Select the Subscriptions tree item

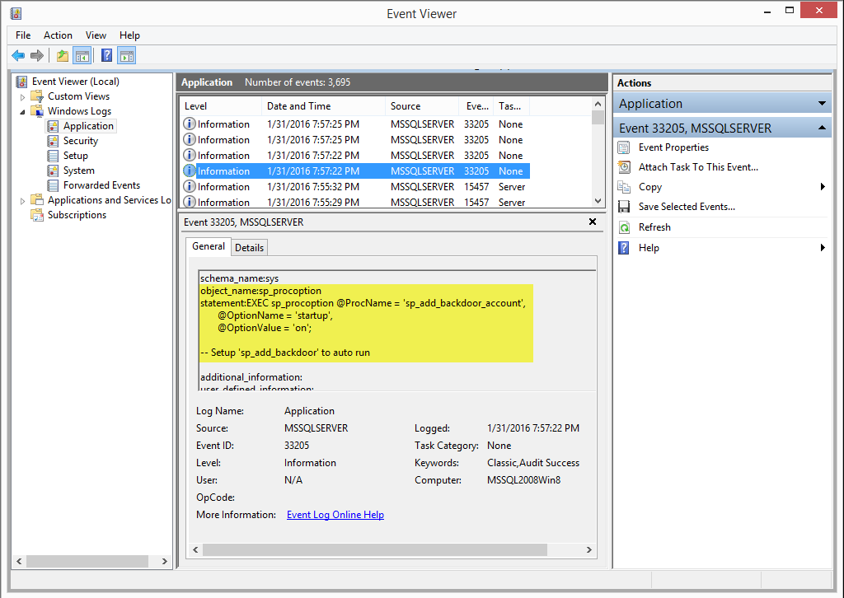[77, 215]
